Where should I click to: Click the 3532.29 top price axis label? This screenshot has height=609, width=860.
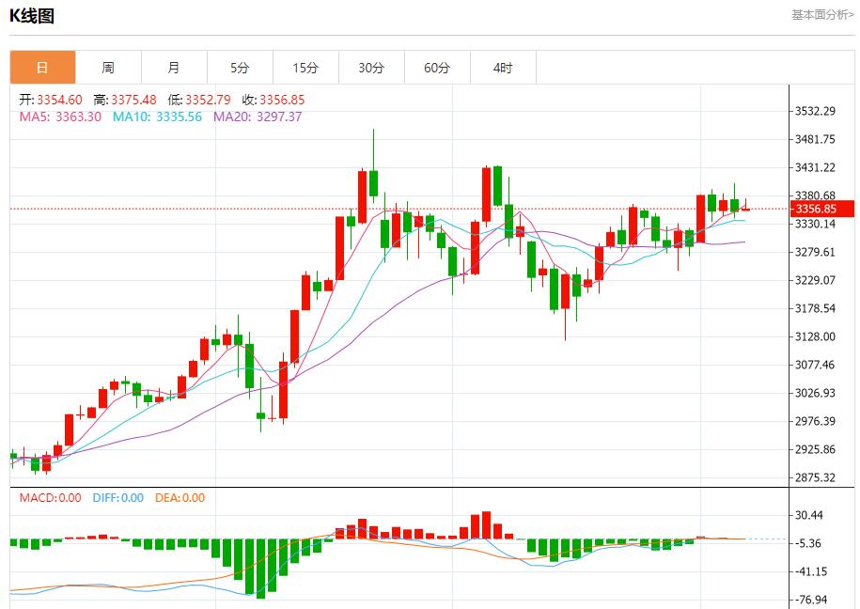815,111
